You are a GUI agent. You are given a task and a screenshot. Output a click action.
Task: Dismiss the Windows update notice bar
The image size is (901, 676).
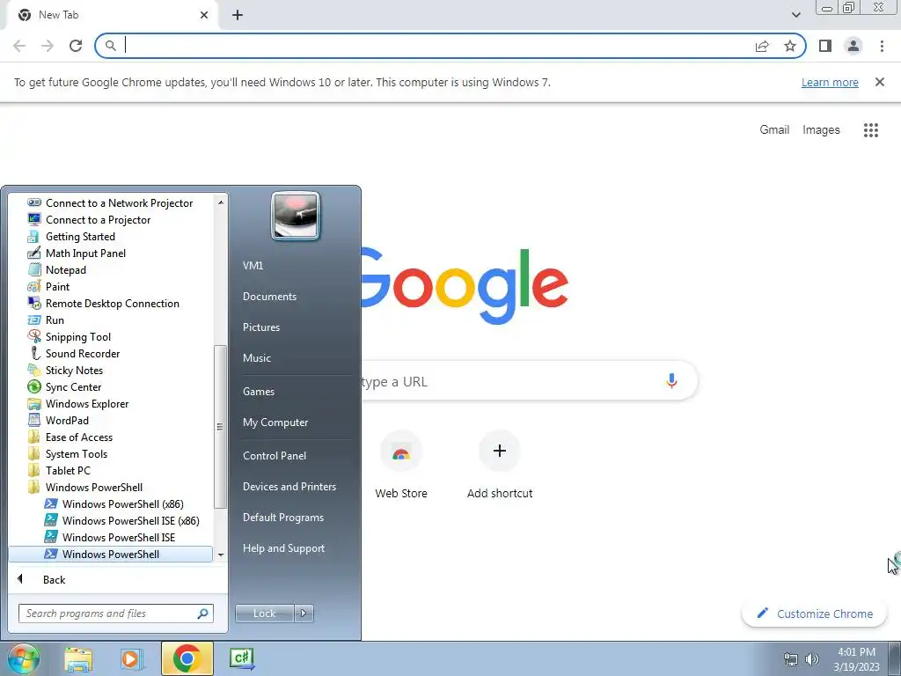(x=880, y=82)
